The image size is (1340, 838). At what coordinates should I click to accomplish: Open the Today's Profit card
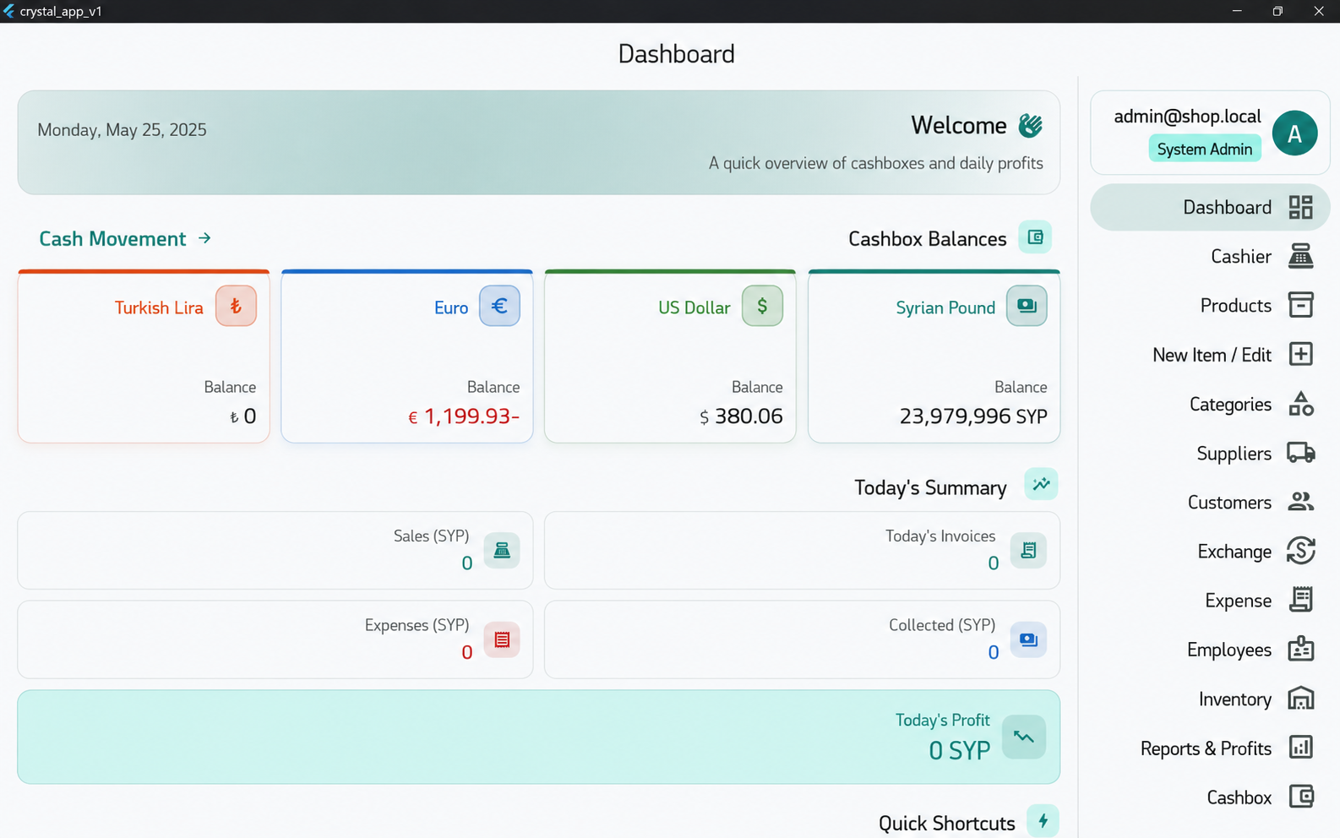[538, 737]
